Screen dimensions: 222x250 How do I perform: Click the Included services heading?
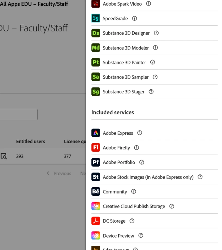click(x=113, y=112)
